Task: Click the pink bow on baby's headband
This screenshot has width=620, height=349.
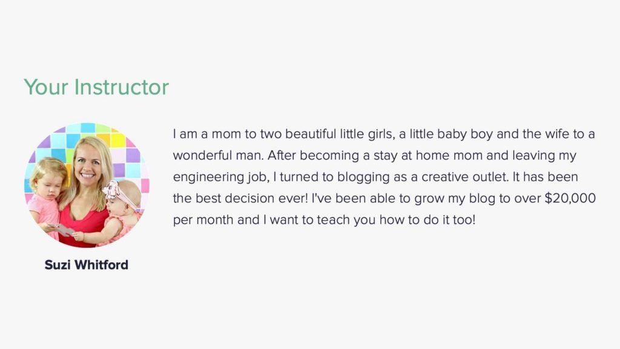Action: coord(112,190)
